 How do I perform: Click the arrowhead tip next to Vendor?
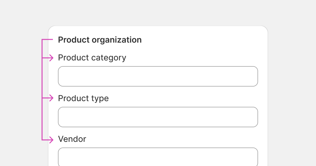tap(53, 140)
